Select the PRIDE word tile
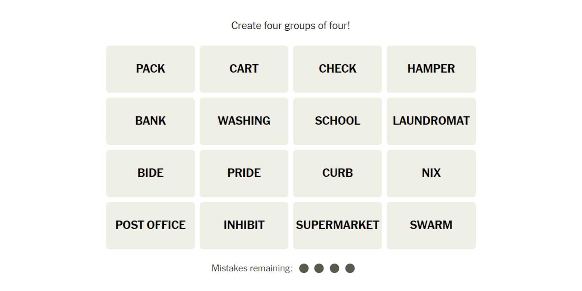The height and width of the screenshot is (291, 582). pyautogui.click(x=244, y=173)
